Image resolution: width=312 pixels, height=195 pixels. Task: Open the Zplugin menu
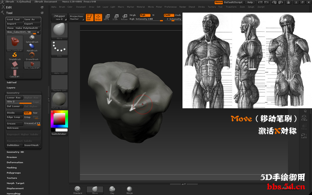[x=251, y=7]
